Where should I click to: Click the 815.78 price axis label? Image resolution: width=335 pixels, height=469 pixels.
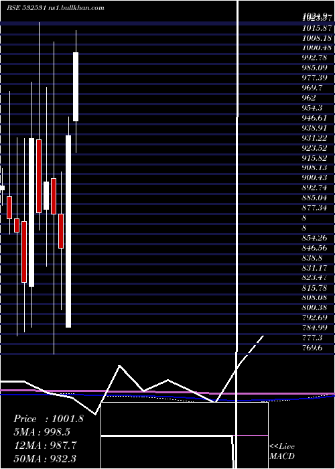point(314,287)
